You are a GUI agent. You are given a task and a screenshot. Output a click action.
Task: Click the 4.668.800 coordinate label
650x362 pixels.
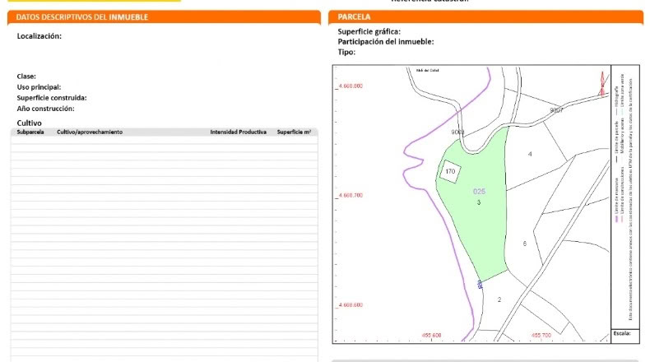(351, 86)
